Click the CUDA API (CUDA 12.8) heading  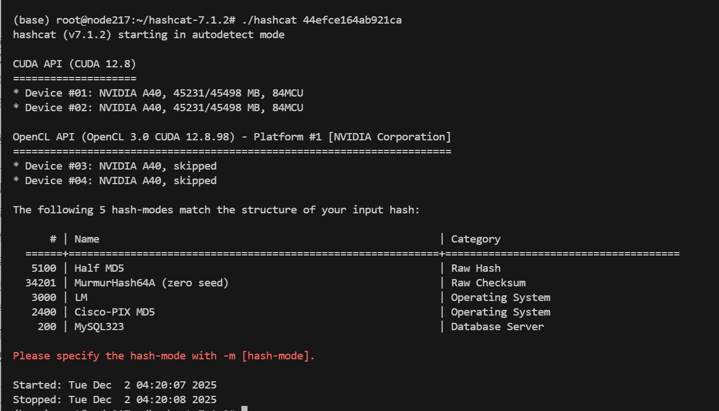click(74, 64)
